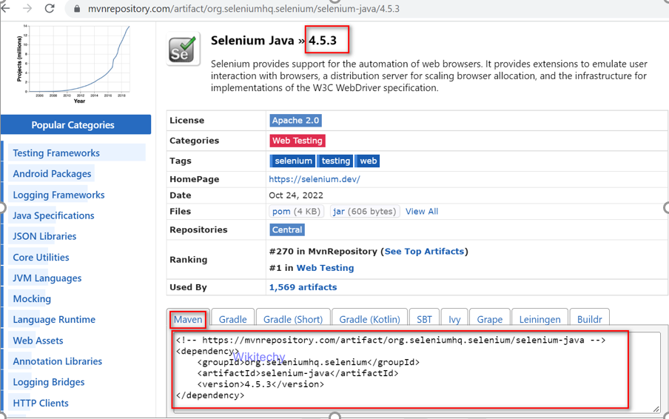The width and height of the screenshot is (669, 419).
Task: Click the Web Testing category badge
Action: coord(297,141)
